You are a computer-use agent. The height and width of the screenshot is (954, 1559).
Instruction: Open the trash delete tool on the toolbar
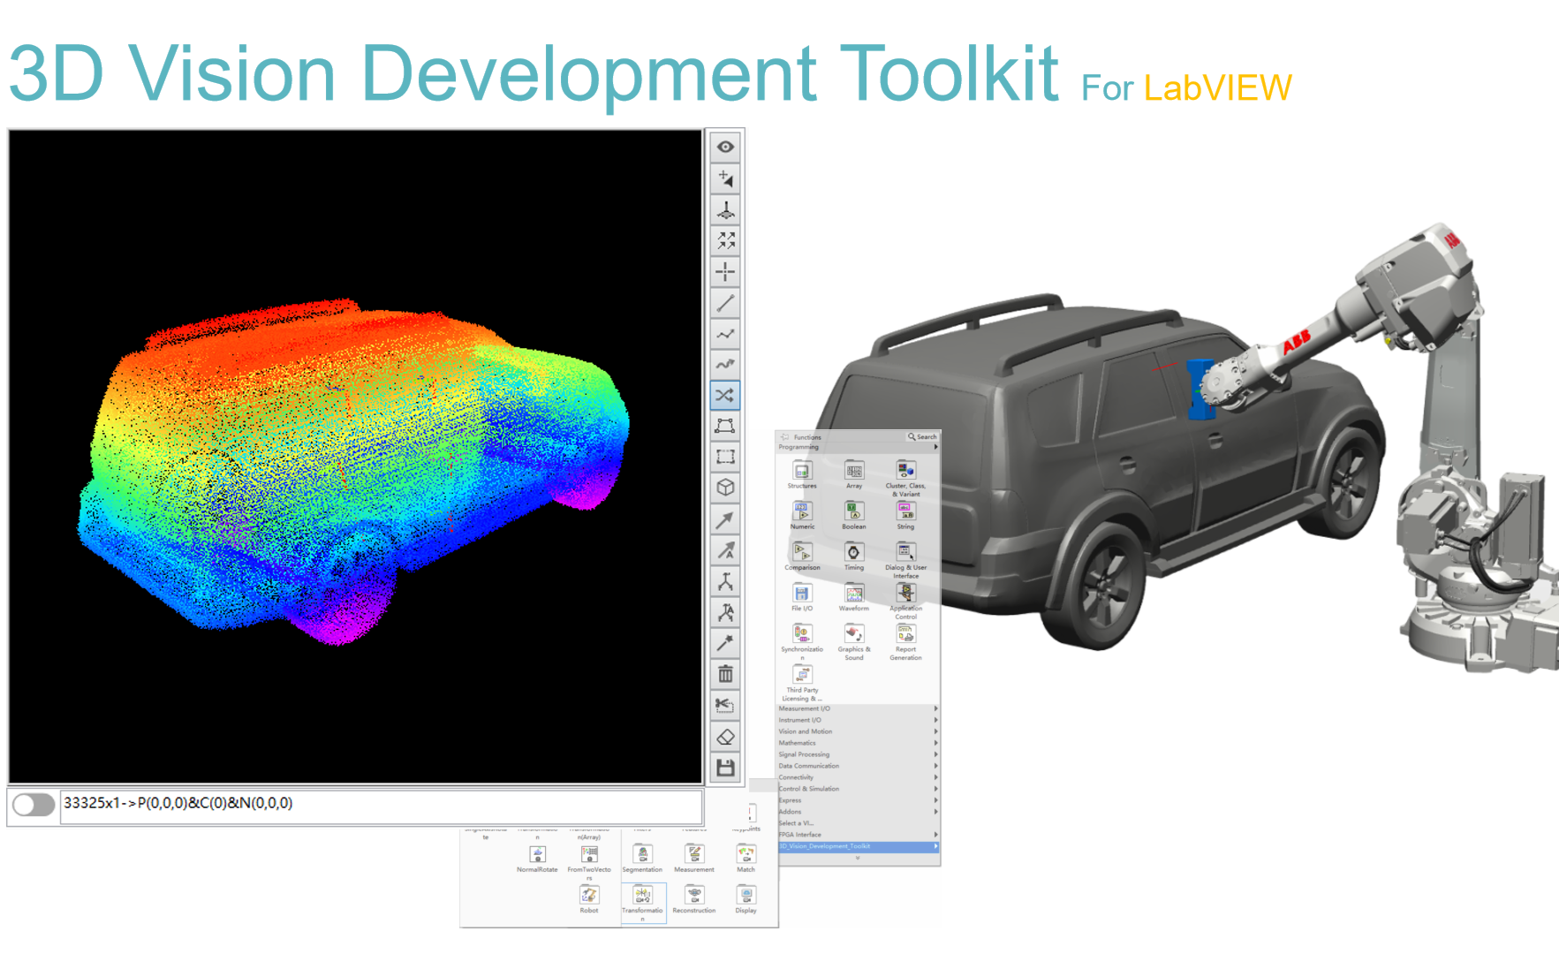(726, 674)
